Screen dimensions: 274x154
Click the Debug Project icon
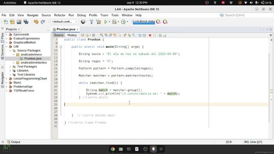[x=114, y=22]
